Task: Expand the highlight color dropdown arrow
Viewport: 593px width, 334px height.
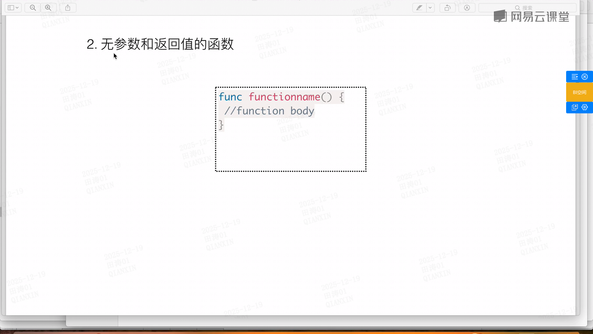Action: pyautogui.click(x=430, y=8)
